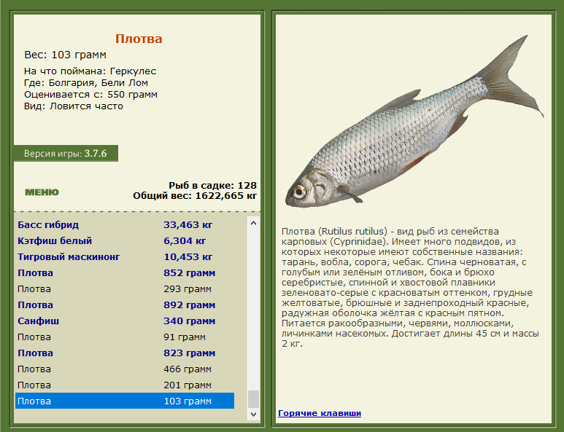Select Плотва 852 грамм row
564x432 pixels.
tap(125, 273)
